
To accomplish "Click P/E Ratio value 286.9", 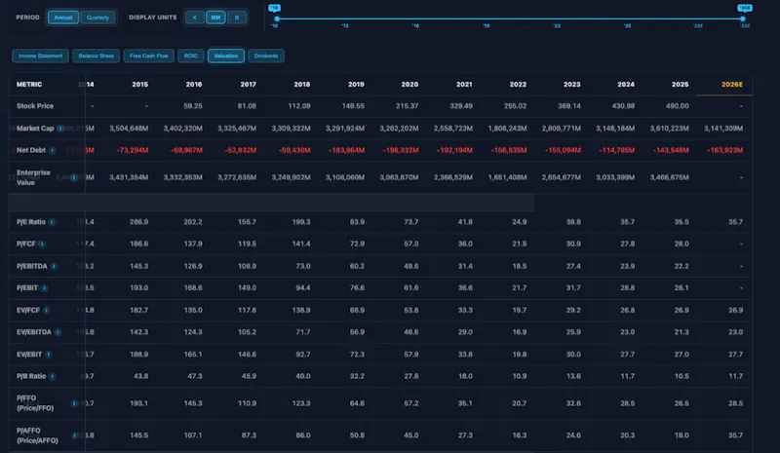I will click(138, 222).
